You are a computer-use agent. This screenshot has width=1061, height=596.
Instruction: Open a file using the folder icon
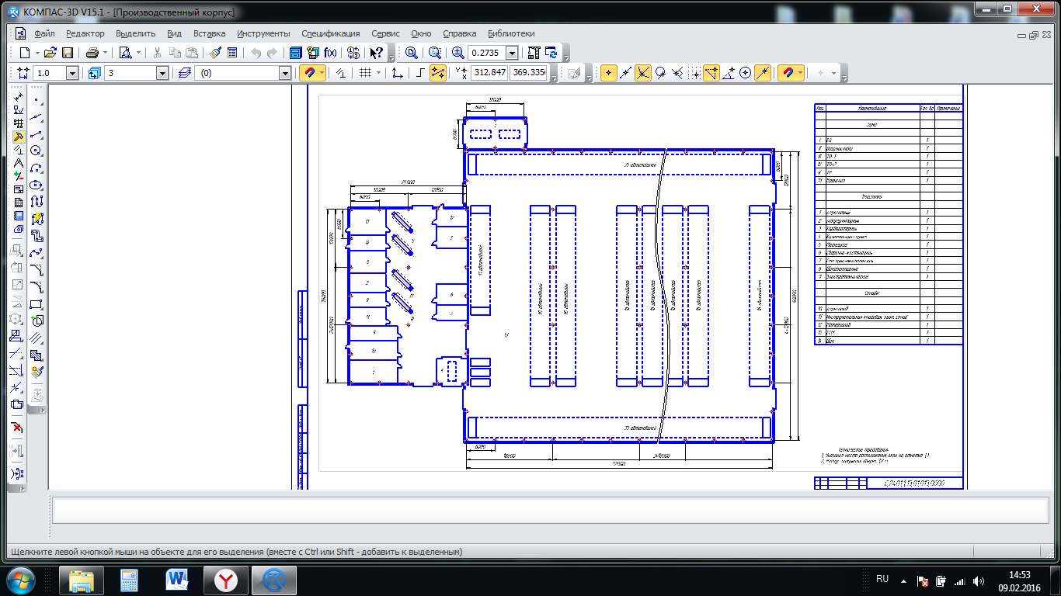coord(50,53)
